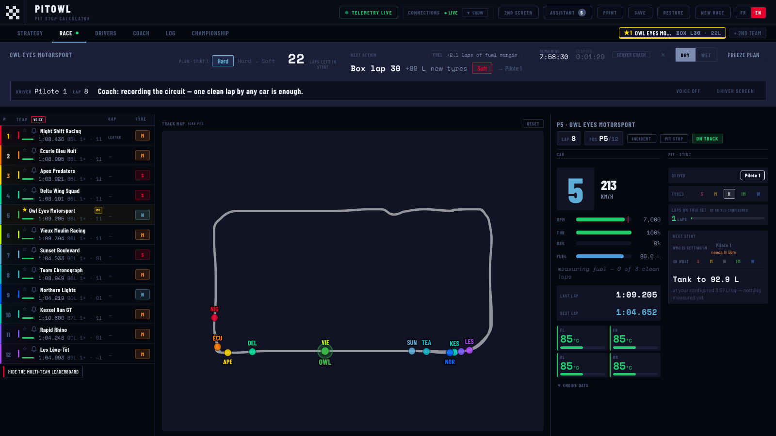This screenshot has height=436, width=776.
Task: Star the Night Shift Racing team
Action: click(x=25, y=131)
